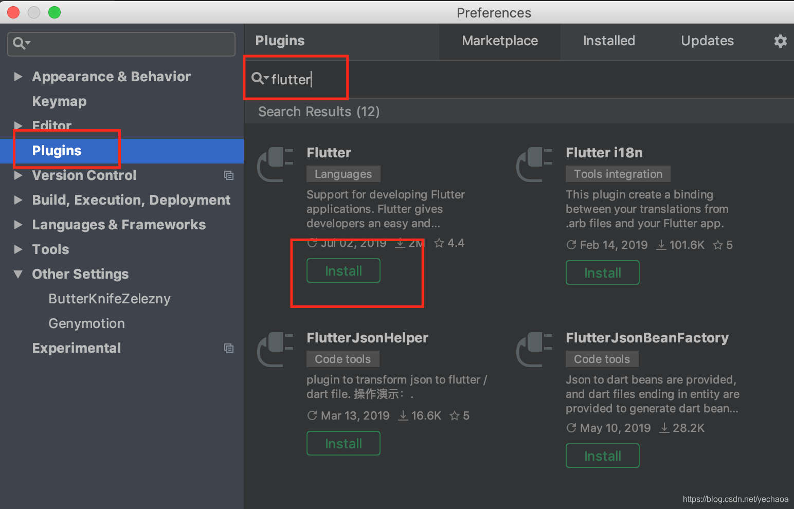
Task: Click Flutter i18n Feb 14, 2019 update date
Action: click(x=607, y=245)
